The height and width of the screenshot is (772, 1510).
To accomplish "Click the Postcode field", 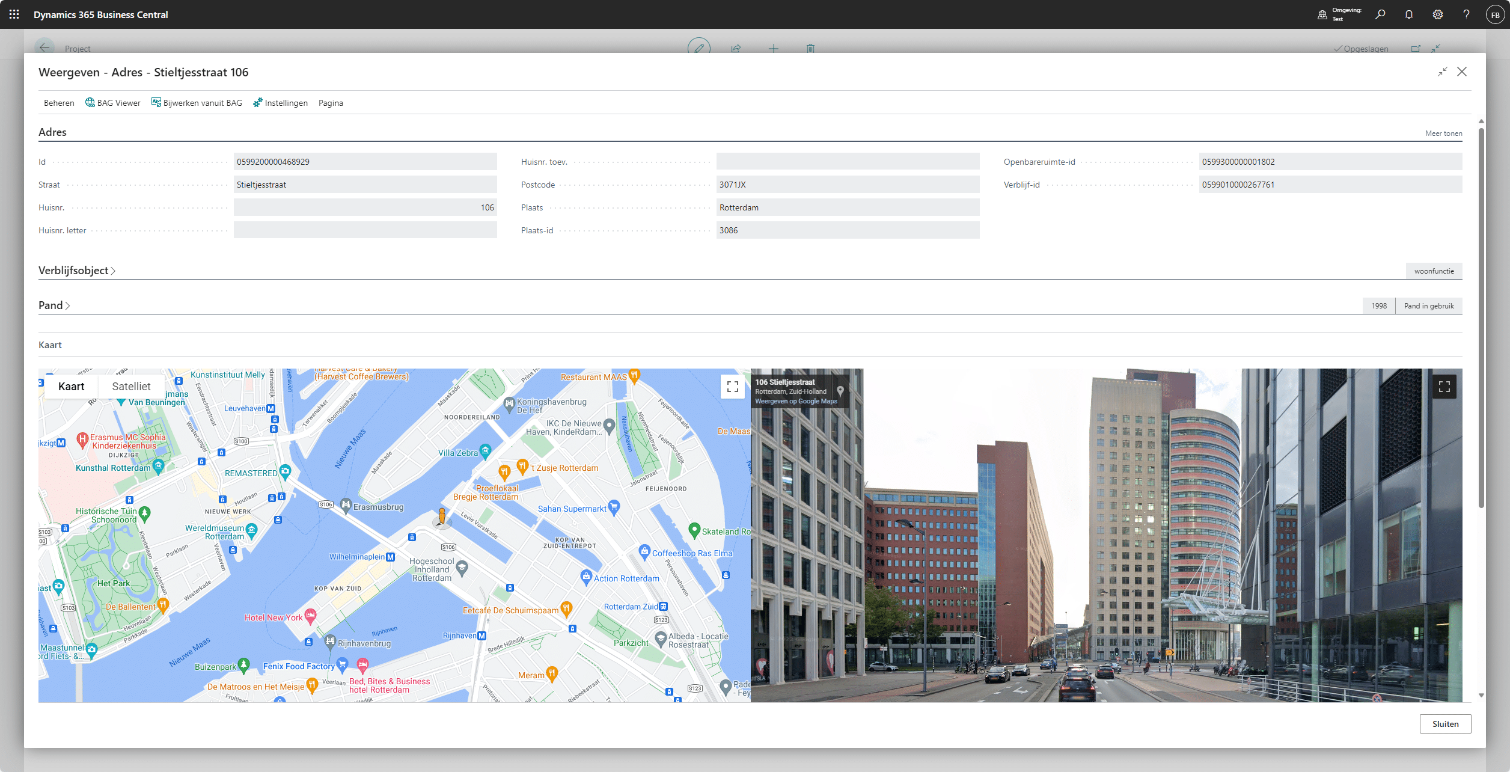I will [847, 185].
